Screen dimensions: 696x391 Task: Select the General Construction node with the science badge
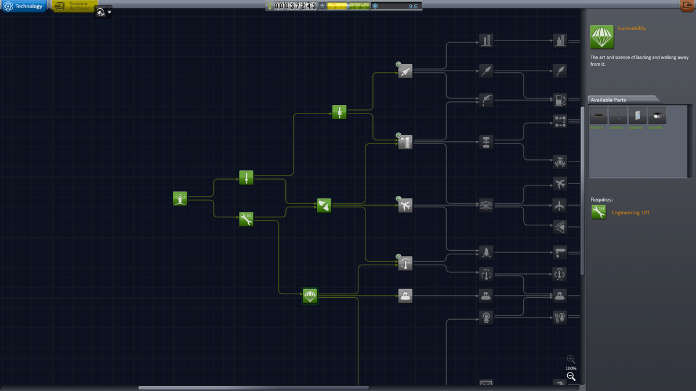pos(405,142)
